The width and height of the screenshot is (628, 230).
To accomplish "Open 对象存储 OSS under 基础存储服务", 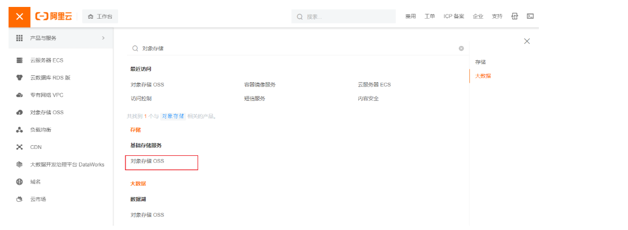I will tap(147, 161).
